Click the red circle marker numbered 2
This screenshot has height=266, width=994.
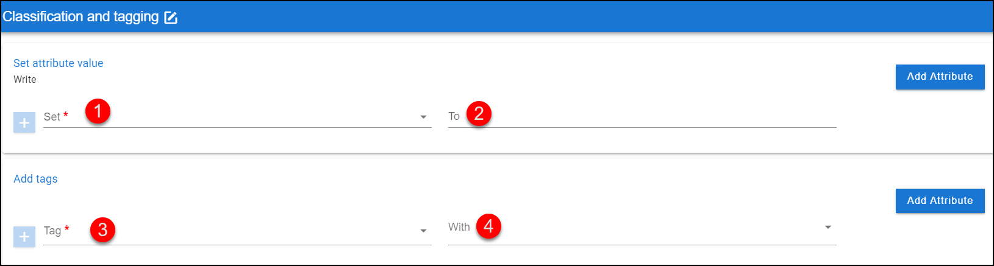pos(479,113)
